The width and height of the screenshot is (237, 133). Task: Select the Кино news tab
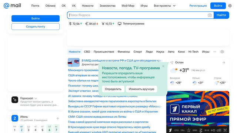[x=181, y=52]
